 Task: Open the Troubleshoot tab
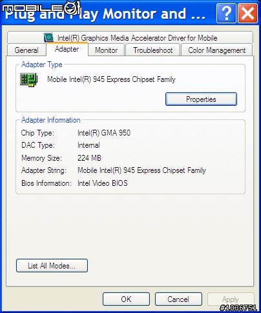point(152,50)
